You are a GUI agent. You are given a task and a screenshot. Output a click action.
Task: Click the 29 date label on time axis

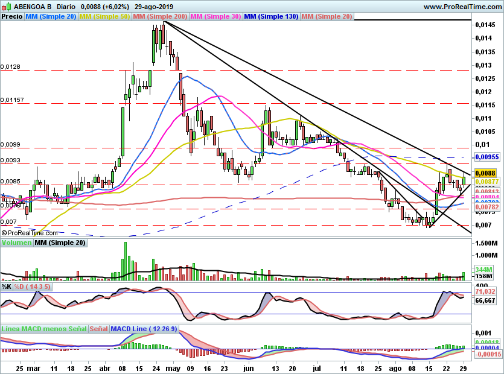(463, 369)
